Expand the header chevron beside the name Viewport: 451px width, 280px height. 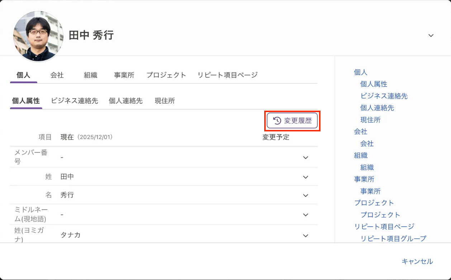coord(431,35)
